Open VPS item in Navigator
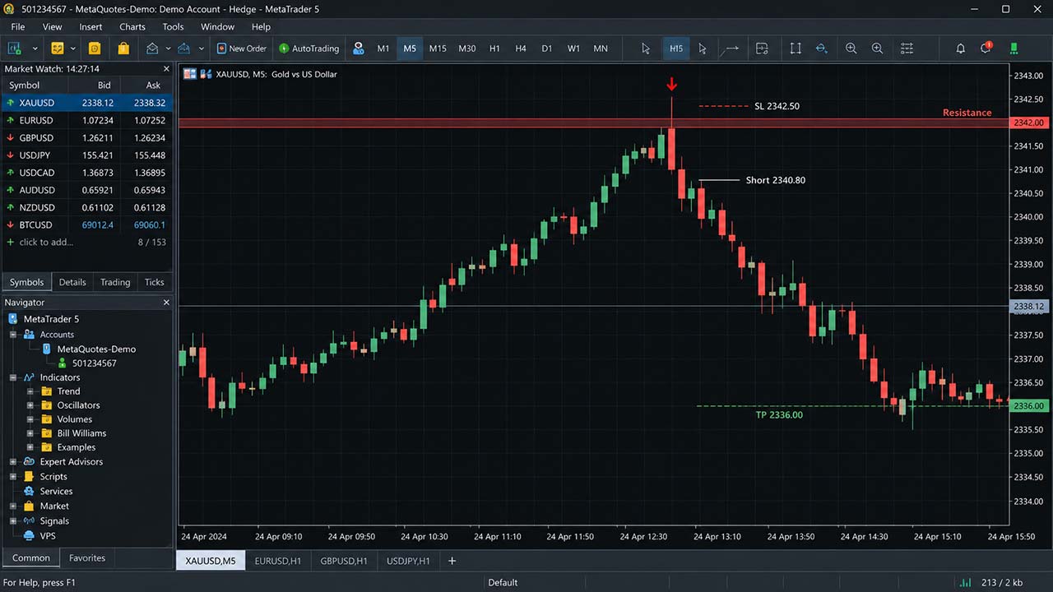The width and height of the screenshot is (1053, 592). click(48, 535)
